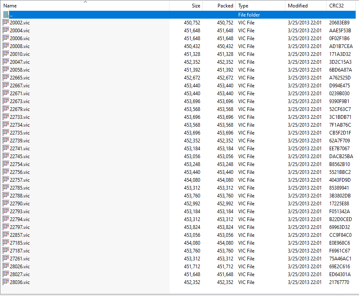The width and height of the screenshot is (359, 296).
Task: Click the file icon of 22785.vic
Action: [6, 188]
